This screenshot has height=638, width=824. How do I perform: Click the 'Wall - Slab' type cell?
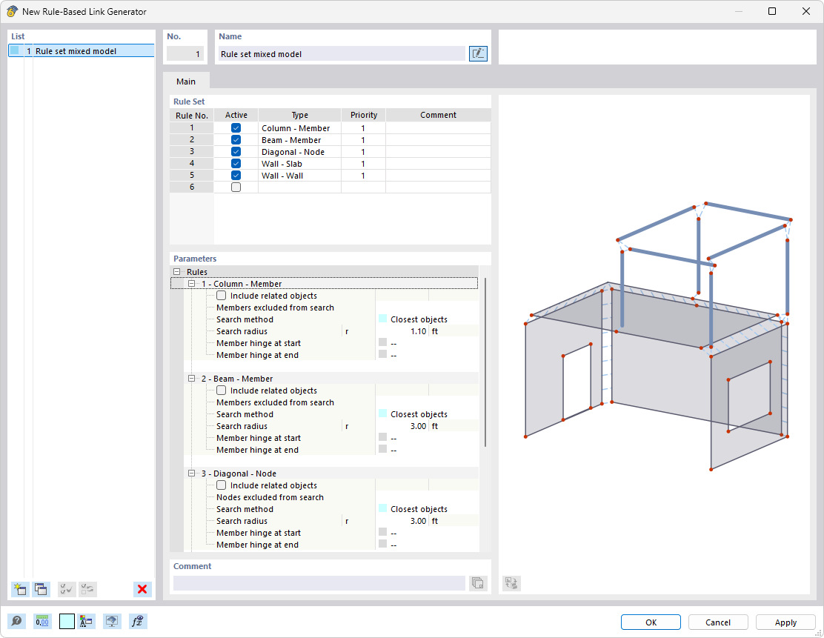pos(299,164)
